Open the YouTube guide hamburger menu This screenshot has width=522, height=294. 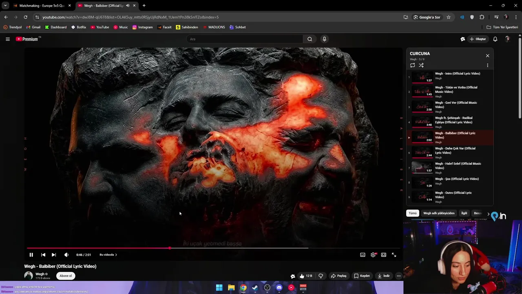pyautogui.click(x=8, y=39)
